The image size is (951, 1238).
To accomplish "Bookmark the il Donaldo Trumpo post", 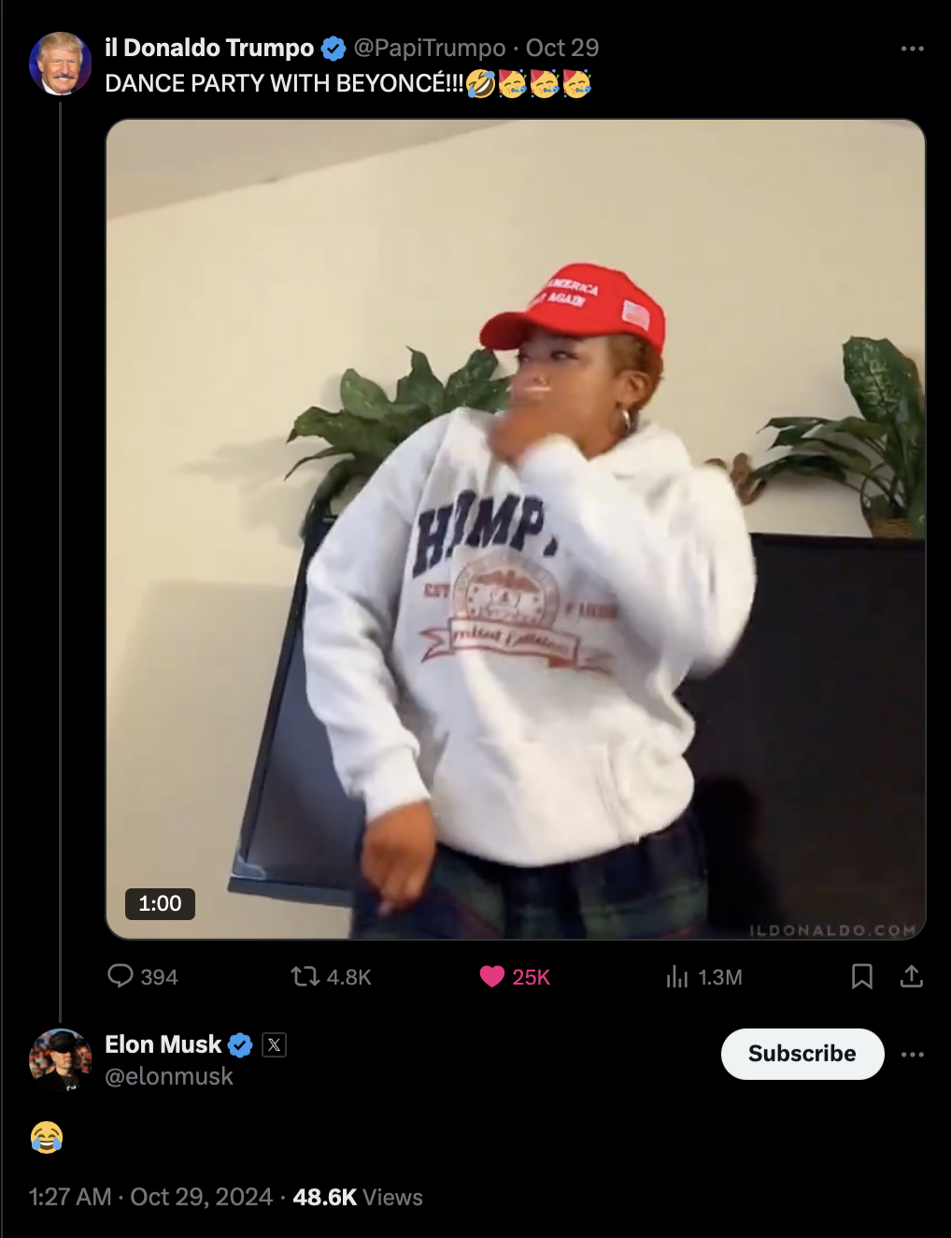I will coord(862,977).
